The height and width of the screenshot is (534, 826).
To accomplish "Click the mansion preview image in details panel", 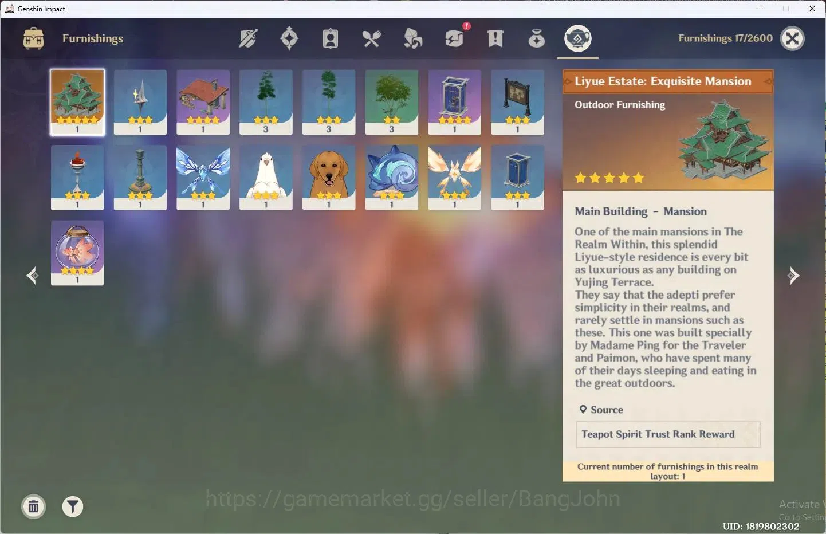I will tap(724, 141).
